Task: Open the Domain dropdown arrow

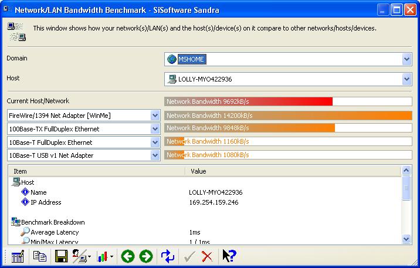Action: point(407,59)
